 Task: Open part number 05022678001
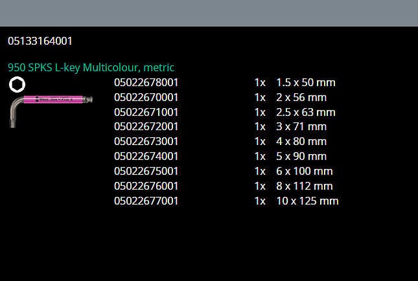(146, 83)
